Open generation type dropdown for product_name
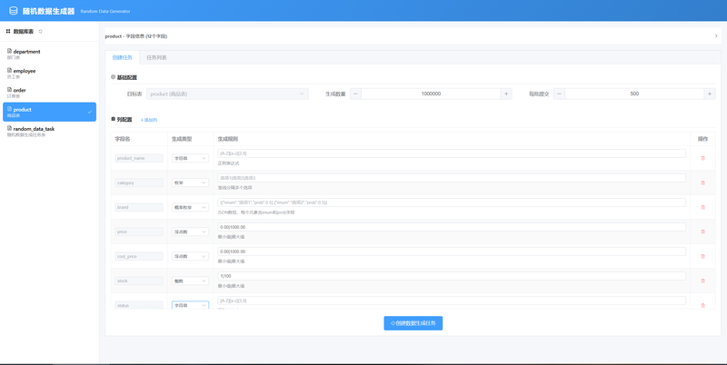This screenshot has width=727, height=365. [190, 158]
